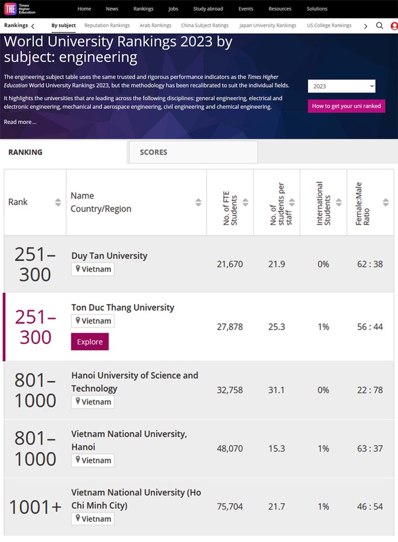This screenshot has width=398, height=542.
Task: Open the Duy Tan University link
Action: click(109, 255)
